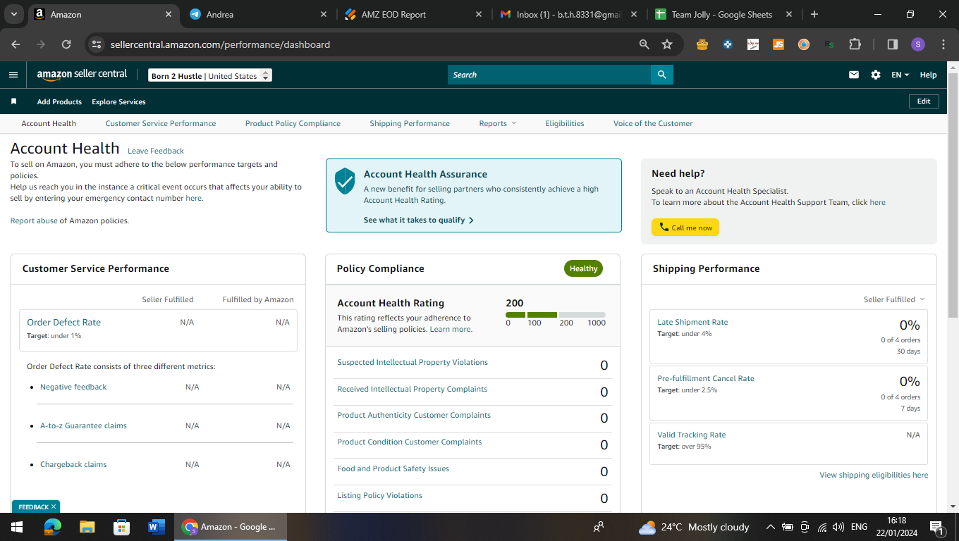Image resolution: width=959 pixels, height=541 pixels.
Task: Open the Chrome profile avatar
Action: (917, 44)
